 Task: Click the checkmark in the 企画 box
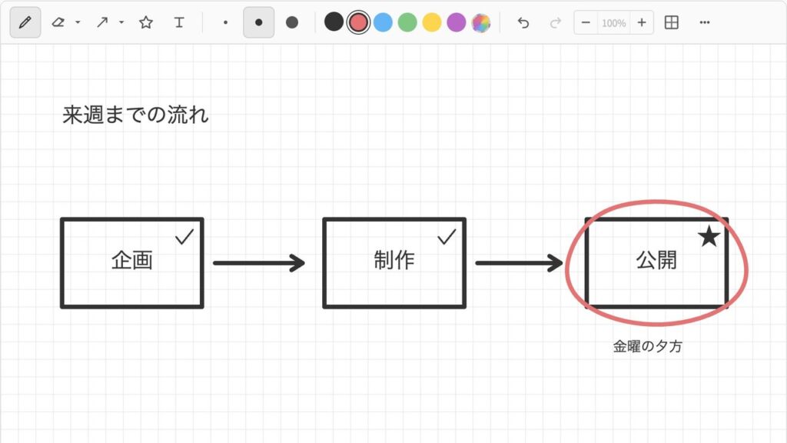click(184, 237)
